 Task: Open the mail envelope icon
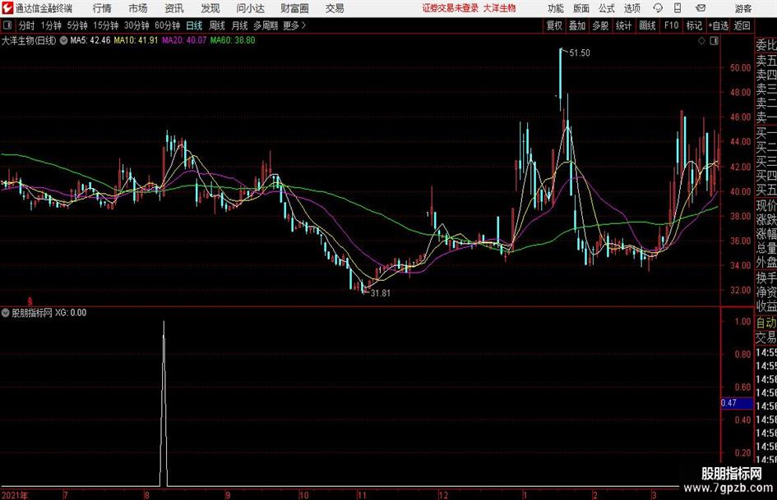701,8
